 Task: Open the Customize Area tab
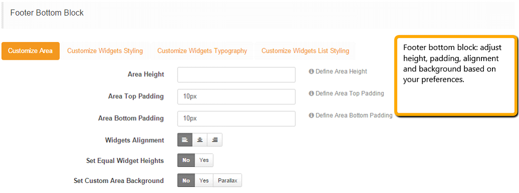(x=31, y=51)
